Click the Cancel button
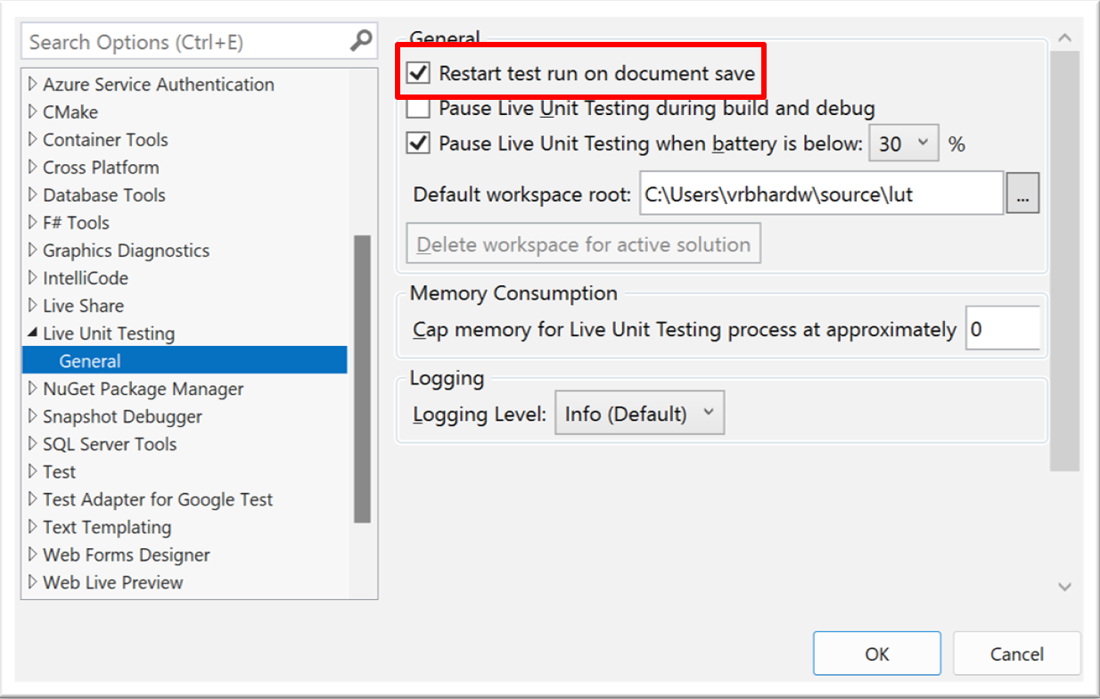The width and height of the screenshot is (1100, 699). click(1016, 653)
